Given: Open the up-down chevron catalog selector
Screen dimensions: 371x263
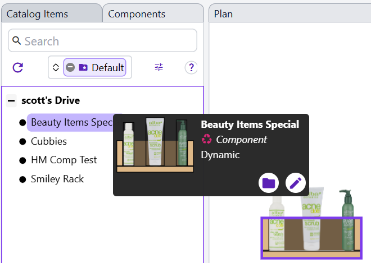Looking at the screenshot, I should (55, 68).
